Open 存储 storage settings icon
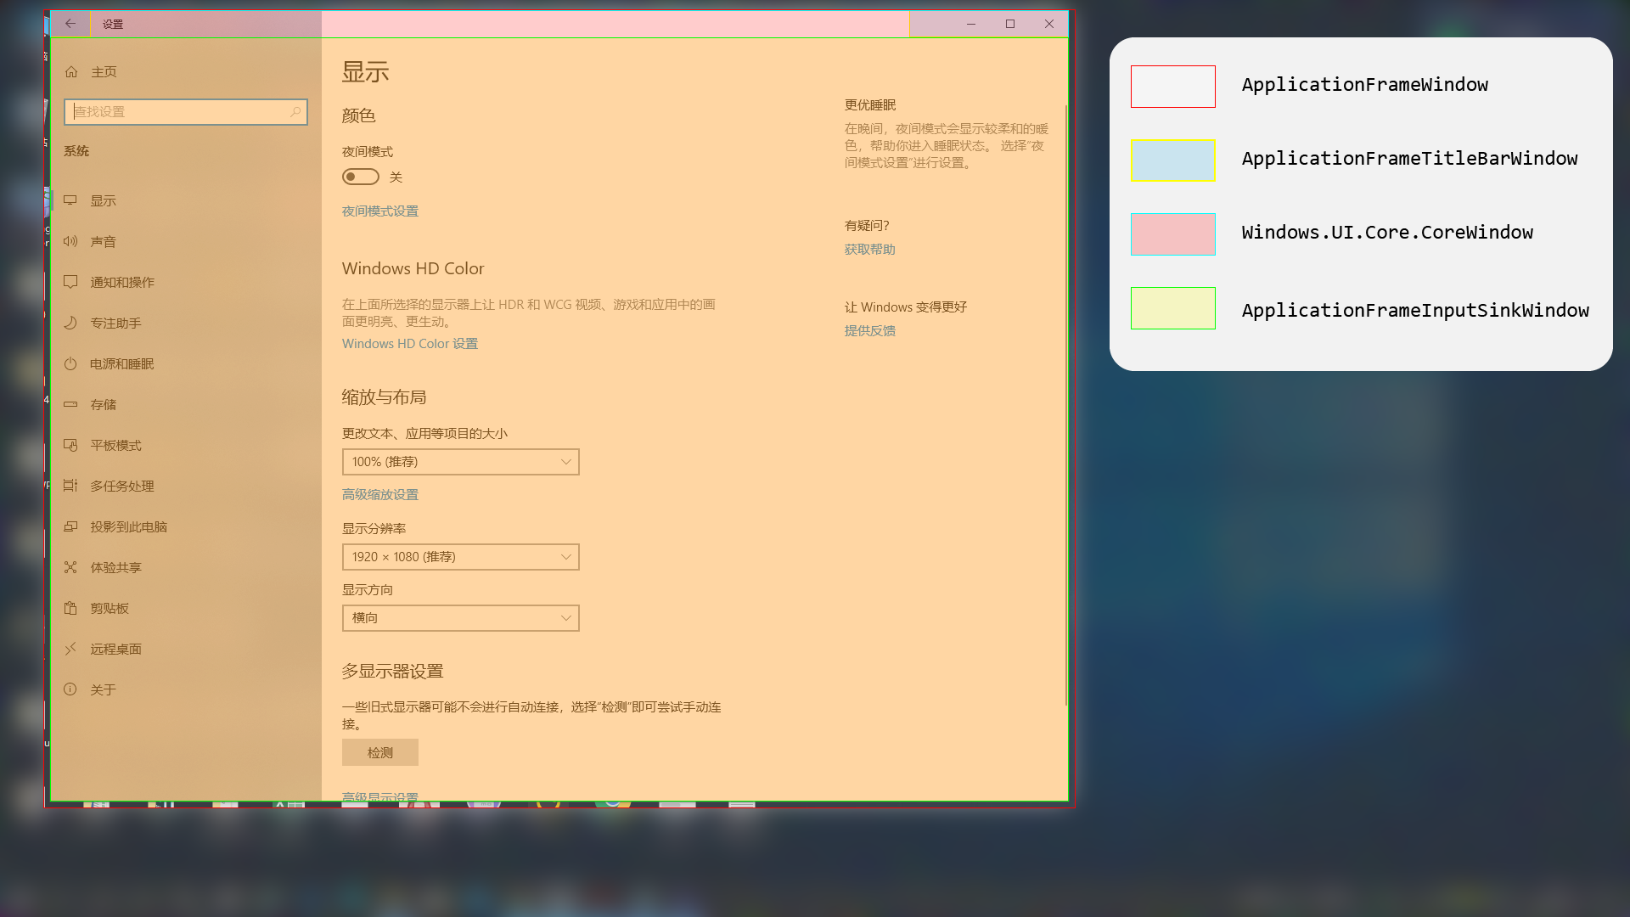This screenshot has width=1630, height=917. point(71,404)
